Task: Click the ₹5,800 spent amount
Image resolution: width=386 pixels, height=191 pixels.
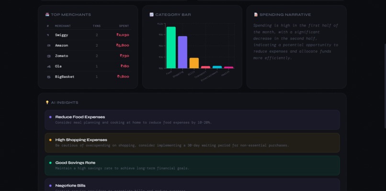Action: coord(123,45)
